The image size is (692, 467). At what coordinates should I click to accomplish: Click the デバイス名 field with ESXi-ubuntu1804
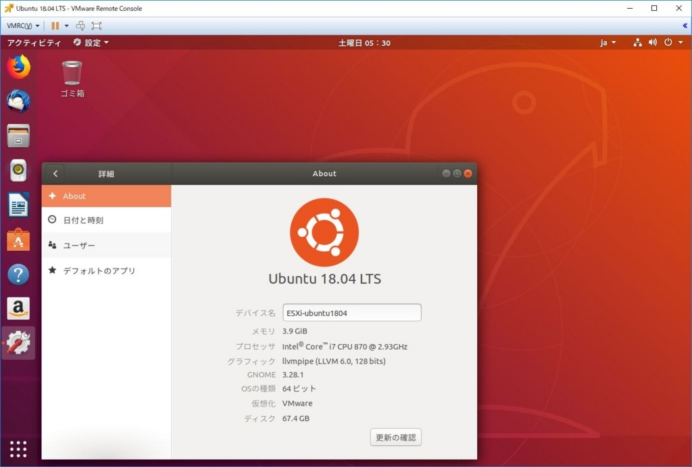click(351, 313)
